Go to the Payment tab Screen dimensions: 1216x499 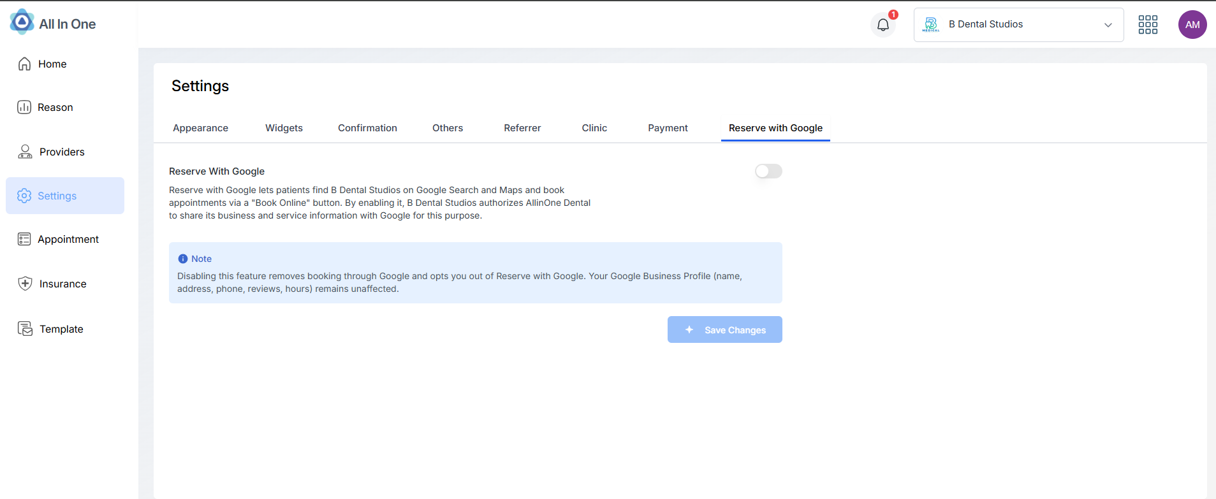tap(668, 128)
